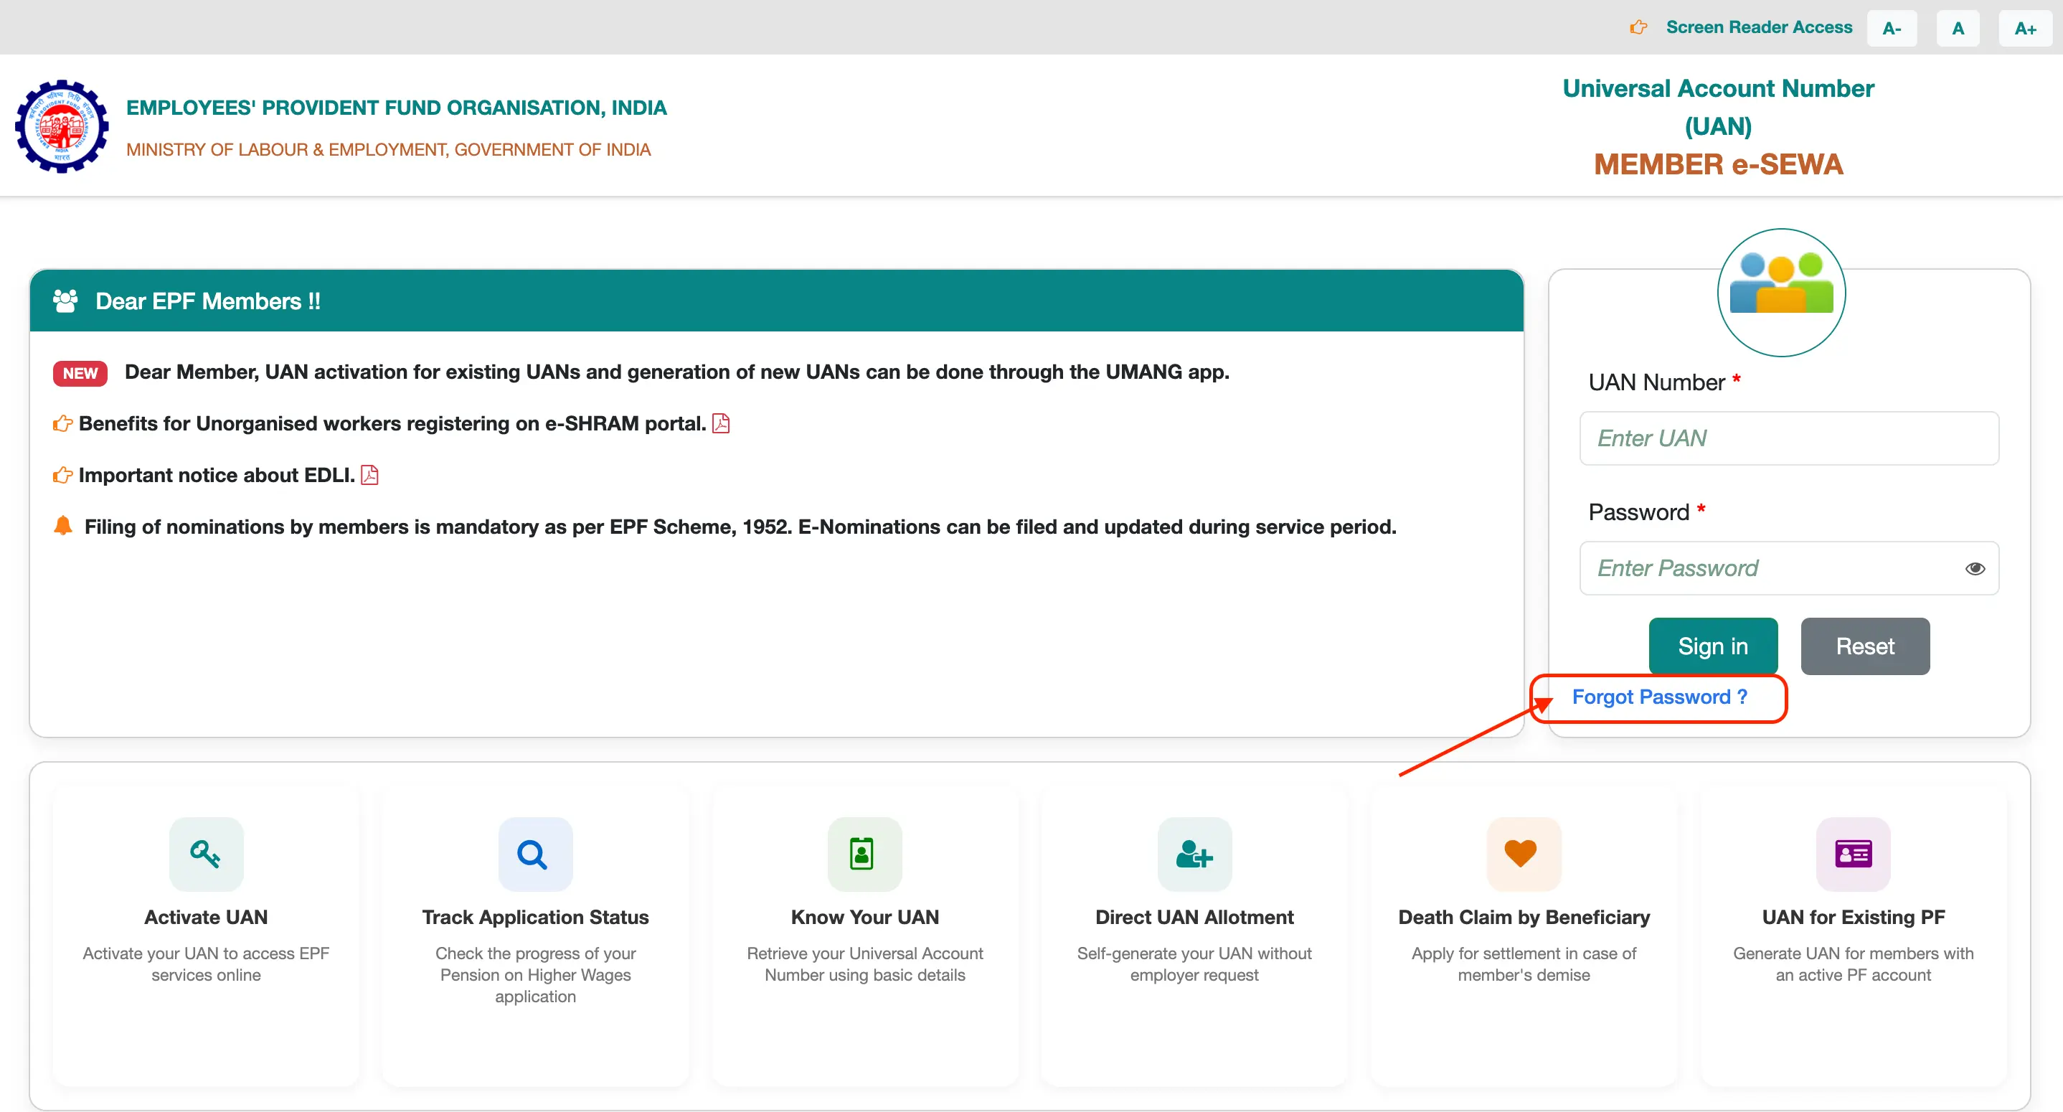The image size is (2063, 1112).
Task: Reset font size with A button
Action: [x=1958, y=29]
